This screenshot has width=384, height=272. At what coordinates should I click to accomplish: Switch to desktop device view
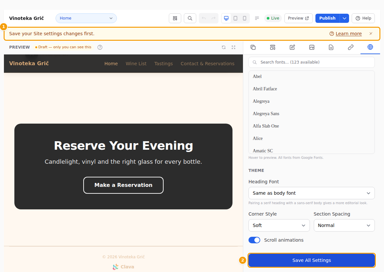coord(226,18)
